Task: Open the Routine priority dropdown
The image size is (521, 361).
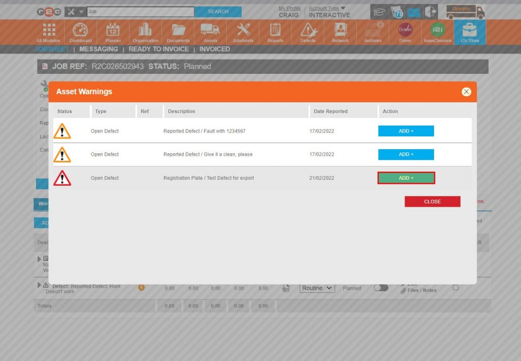Action: (317, 288)
